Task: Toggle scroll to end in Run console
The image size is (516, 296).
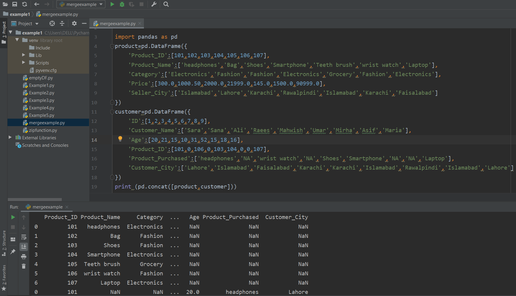Action: (24, 247)
